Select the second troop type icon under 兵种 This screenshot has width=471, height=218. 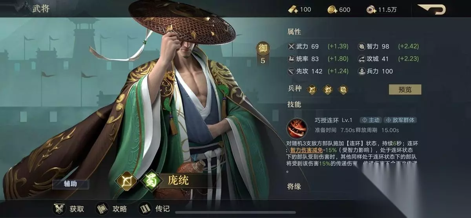(x=327, y=90)
